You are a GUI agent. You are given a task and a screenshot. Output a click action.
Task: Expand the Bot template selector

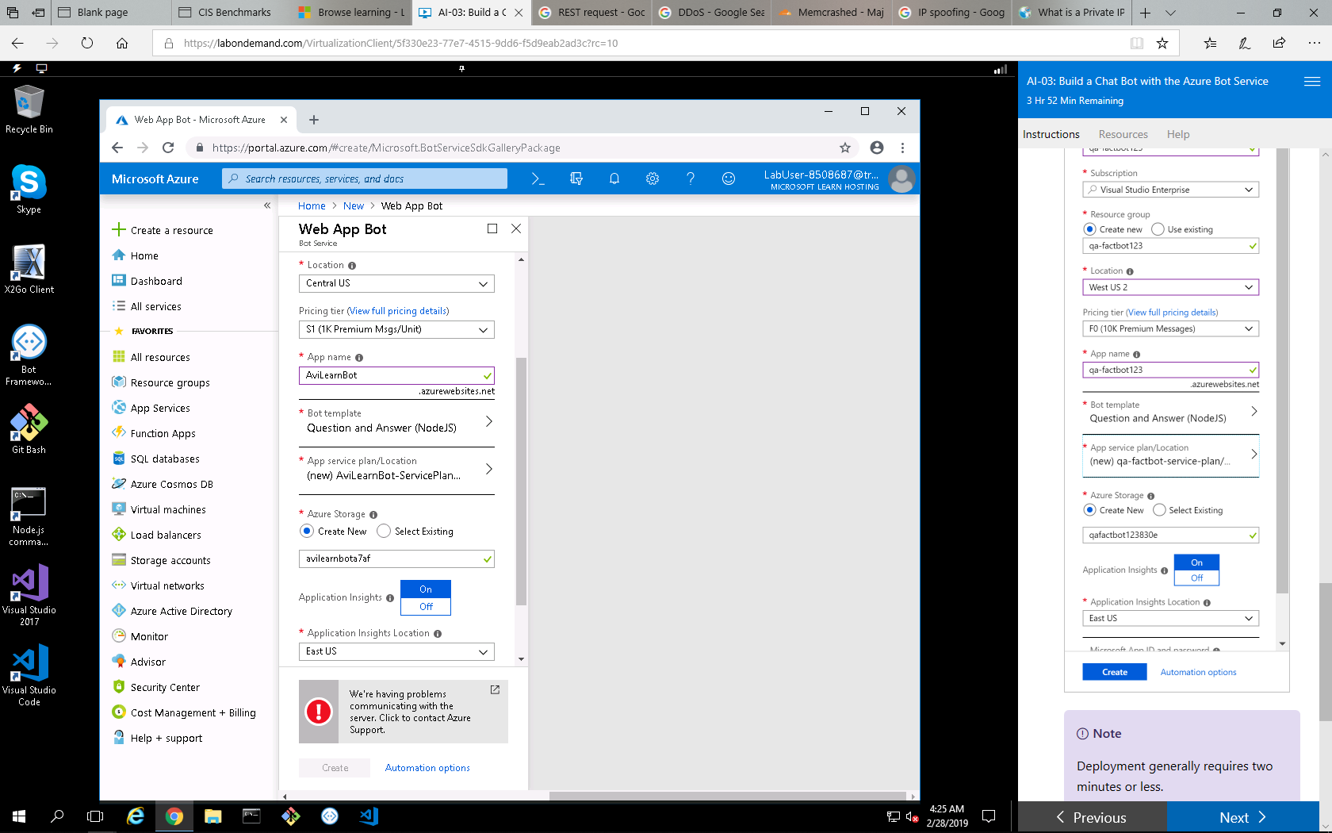pyautogui.click(x=396, y=423)
